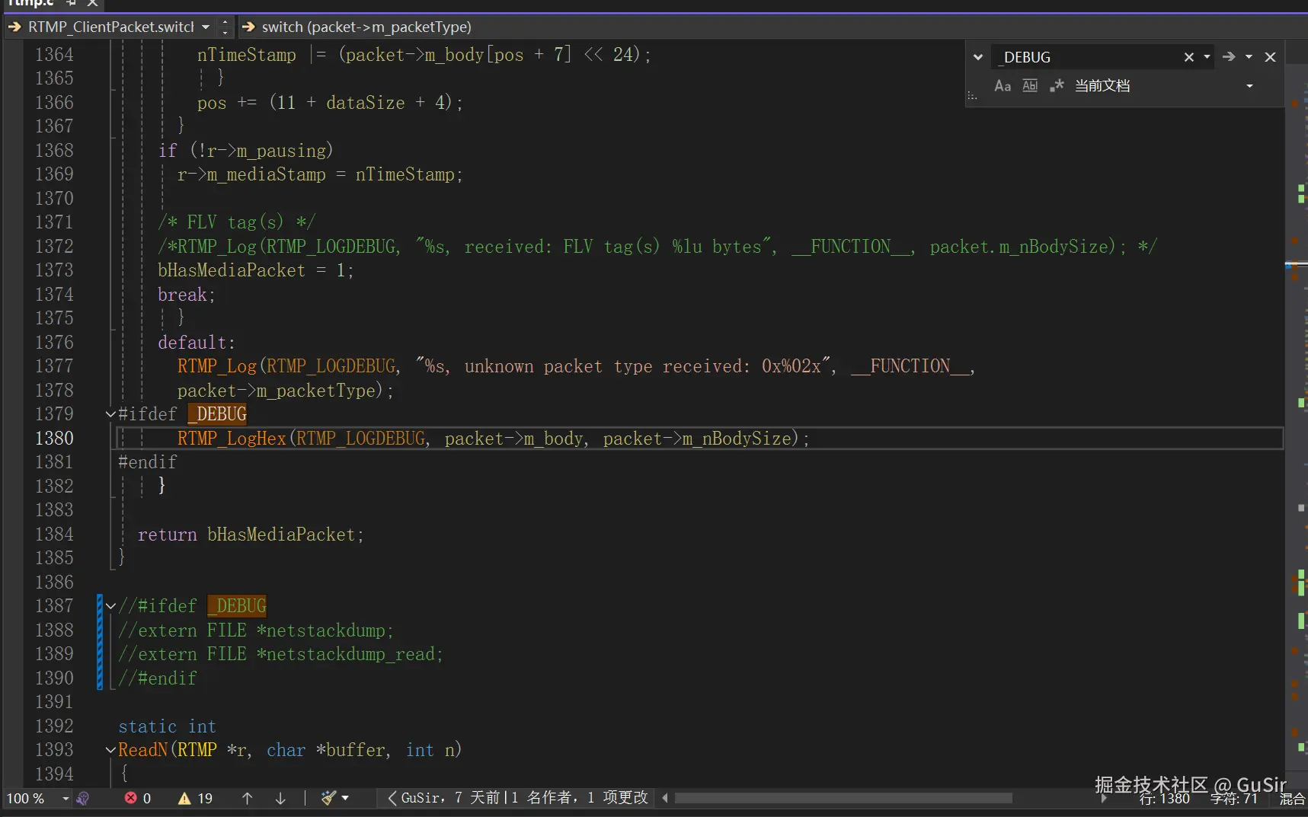Click the 字符: 71 character indicator
1308x817 pixels.
coord(1233,799)
